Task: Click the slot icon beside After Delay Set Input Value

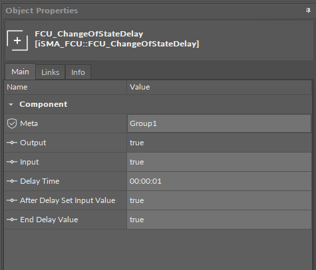Action: click(x=12, y=200)
